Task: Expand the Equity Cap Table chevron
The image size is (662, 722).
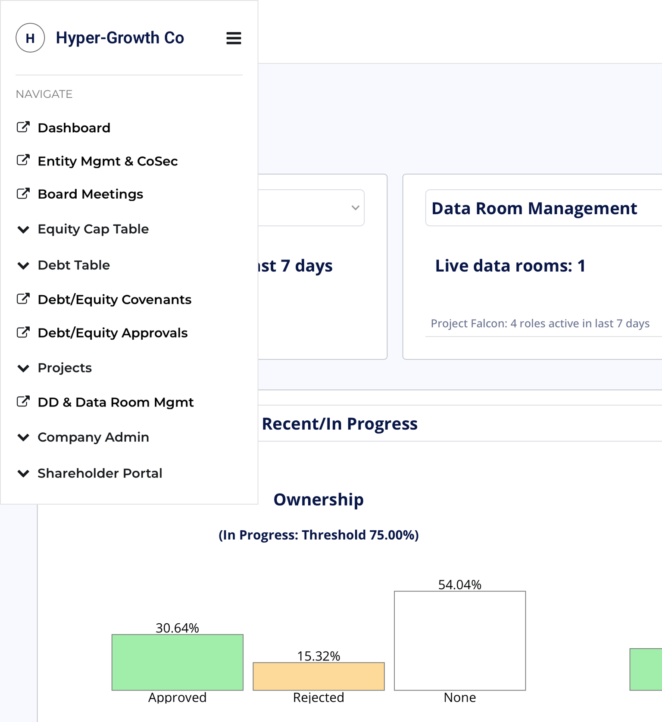Action: point(23,229)
